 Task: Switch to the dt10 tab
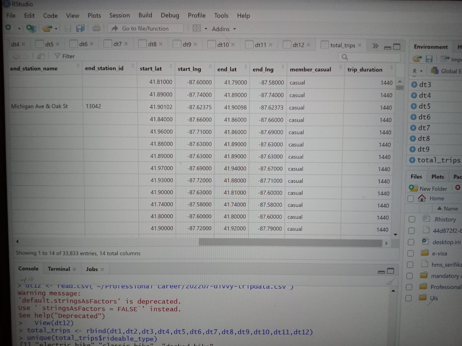223,45
